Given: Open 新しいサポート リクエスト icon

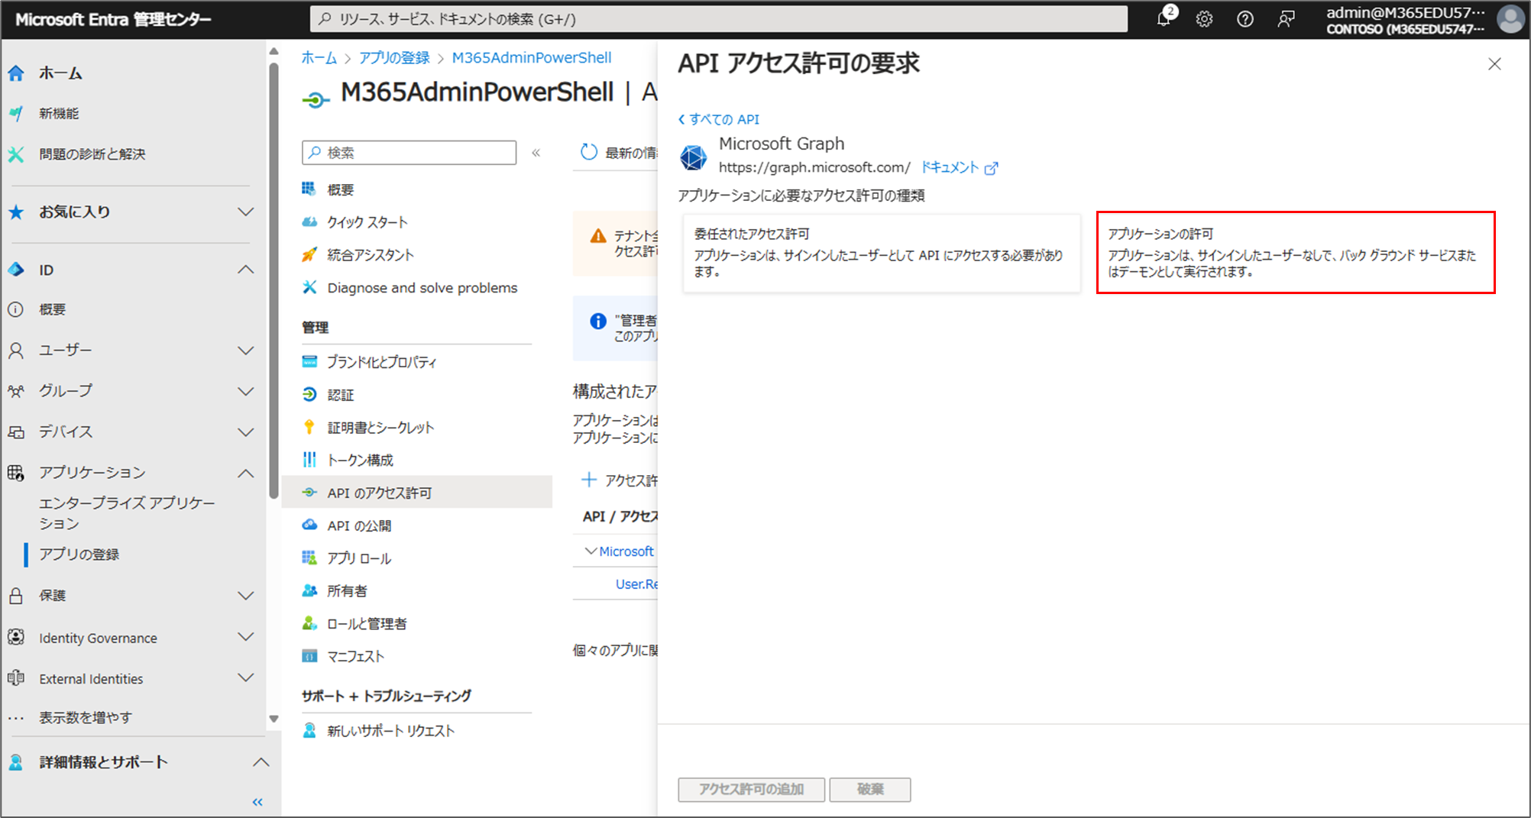Looking at the screenshot, I should [309, 731].
